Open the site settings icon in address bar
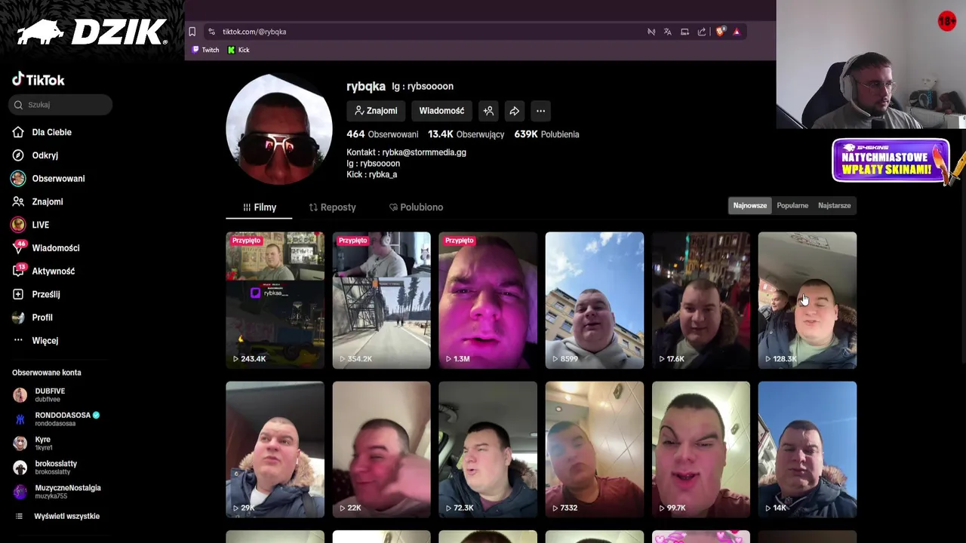The image size is (966, 543). point(211,32)
